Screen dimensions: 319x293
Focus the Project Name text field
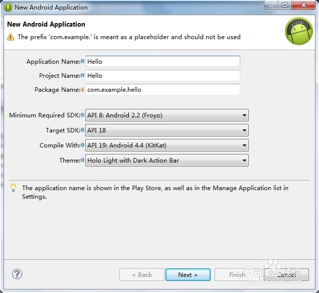[163, 75]
